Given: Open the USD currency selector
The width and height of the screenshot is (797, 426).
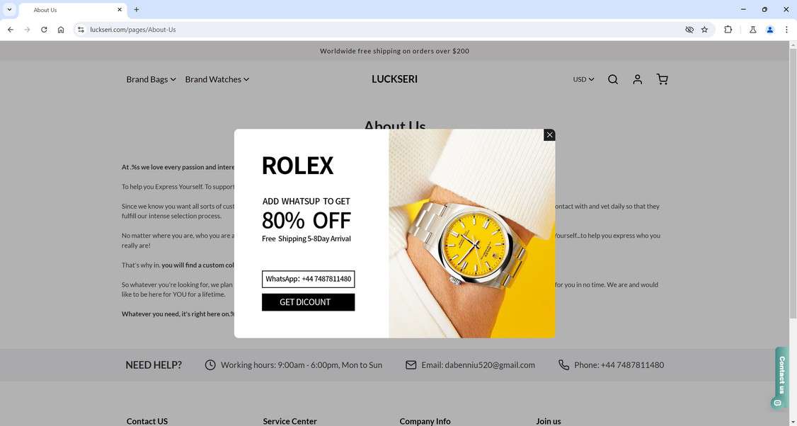Looking at the screenshot, I should [583, 79].
